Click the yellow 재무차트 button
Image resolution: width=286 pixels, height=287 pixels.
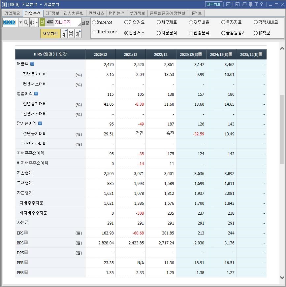(x=50, y=33)
